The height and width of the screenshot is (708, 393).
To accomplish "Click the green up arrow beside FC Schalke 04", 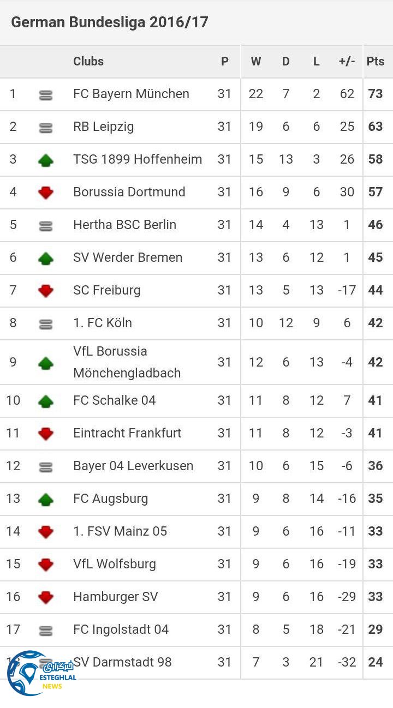I will (46, 401).
